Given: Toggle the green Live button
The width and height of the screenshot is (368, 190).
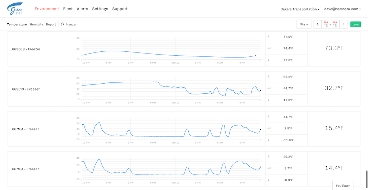Looking at the screenshot, I should (x=355, y=24).
